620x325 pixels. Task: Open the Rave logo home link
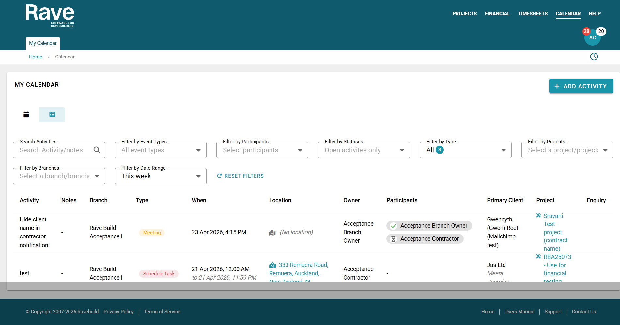click(50, 16)
